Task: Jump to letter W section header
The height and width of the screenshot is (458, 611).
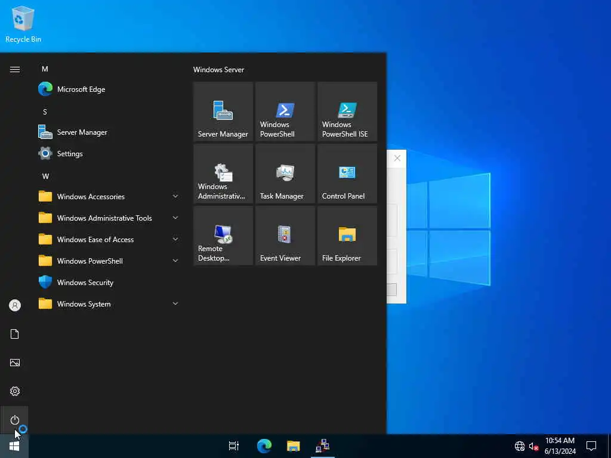Action: click(45, 176)
